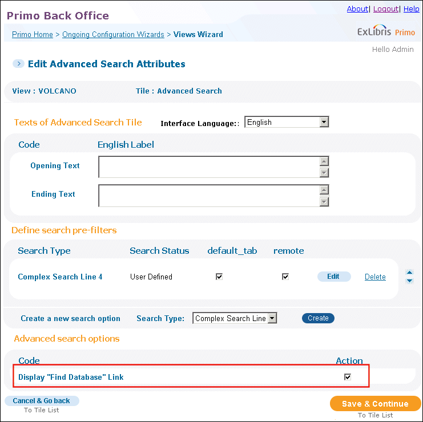Open the Help link
The width and height of the screenshot is (423, 422).
click(x=412, y=9)
